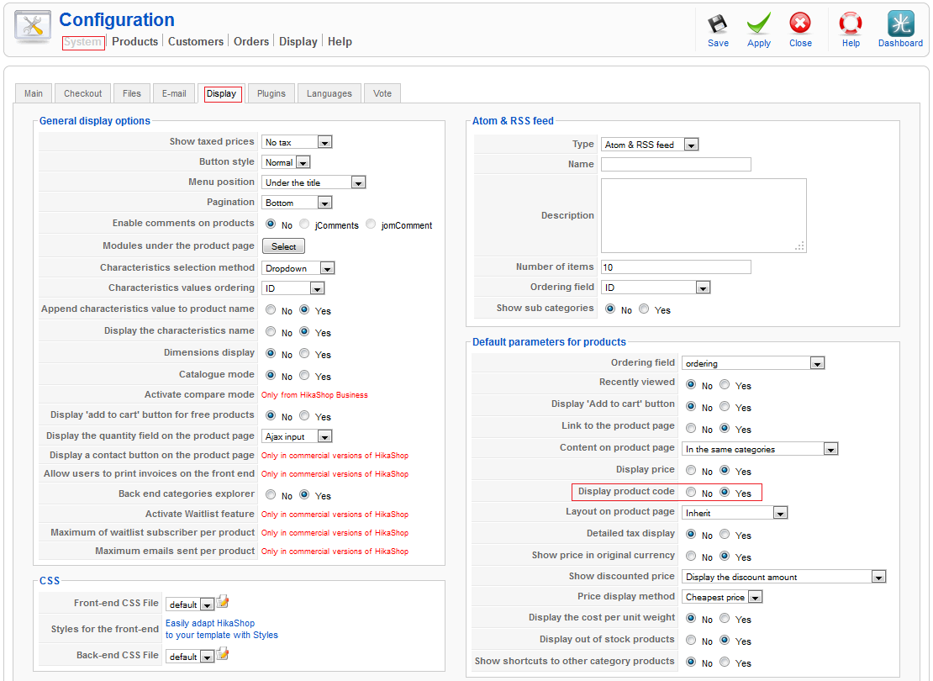The height and width of the screenshot is (681, 933).
Task: Open the Help lifebuoy icon
Action: point(851,24)
